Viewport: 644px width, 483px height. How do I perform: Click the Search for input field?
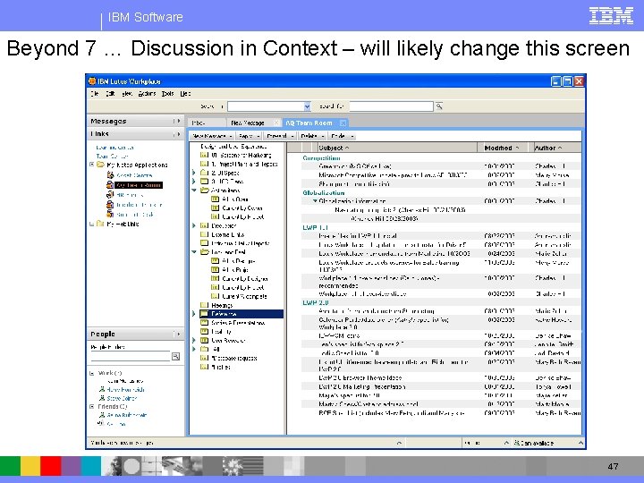coord(391,106)
